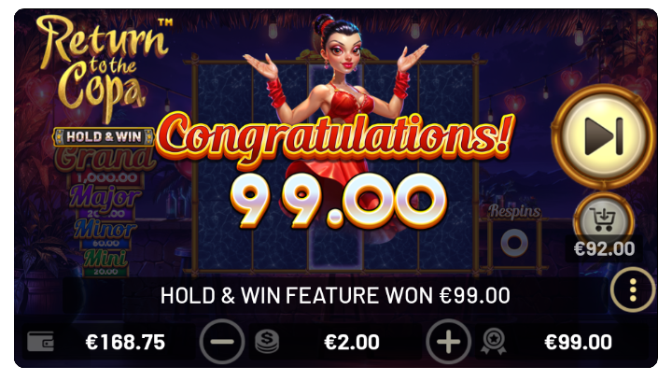Select the Mini jackpot label

105,259
